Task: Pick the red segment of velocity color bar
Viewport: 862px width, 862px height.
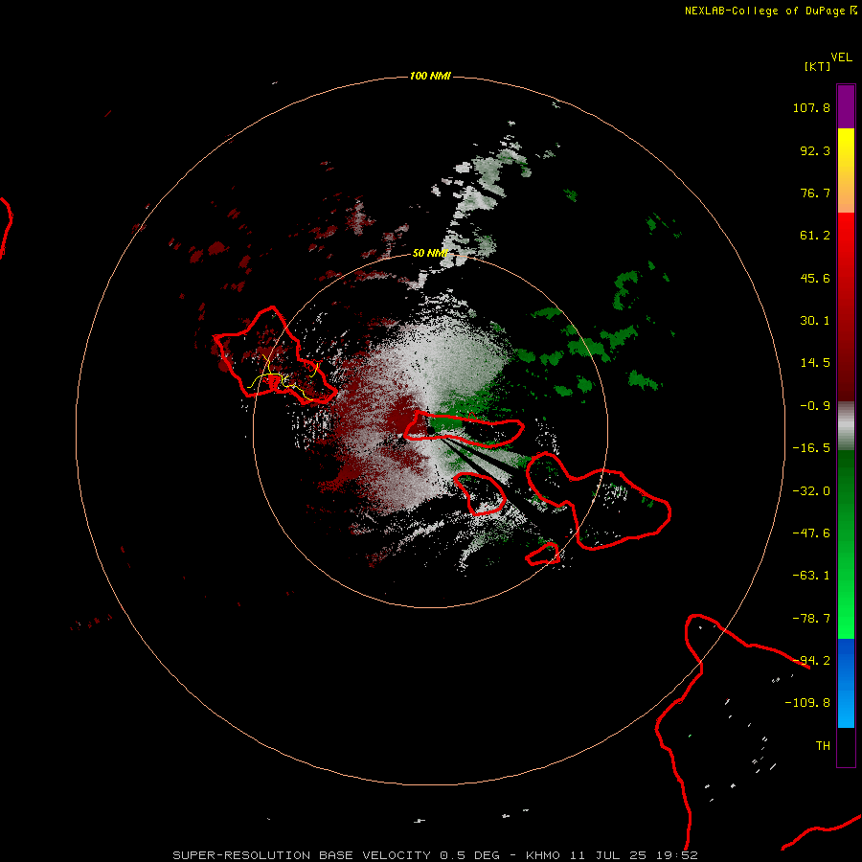Action: coord(846,306)
